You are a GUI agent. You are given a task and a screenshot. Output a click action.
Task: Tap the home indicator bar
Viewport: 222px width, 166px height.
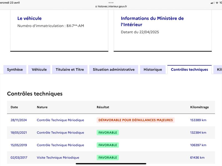click(x=111, y=164)
